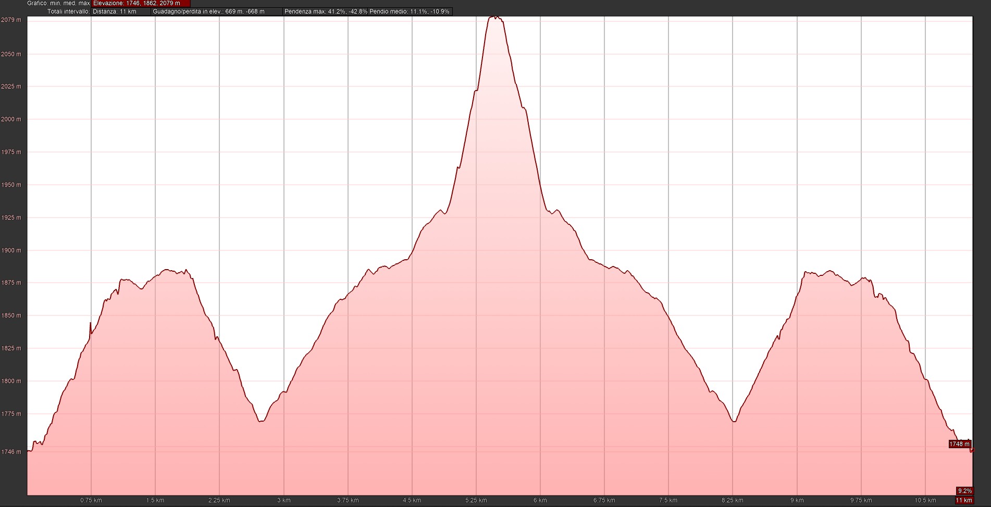Click the 6.75 km label on distance axis
The width and height of the screenshot is (991, 507).
604,500
